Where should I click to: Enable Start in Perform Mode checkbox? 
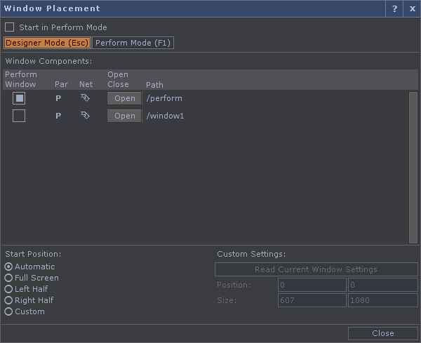coord(10,27)
